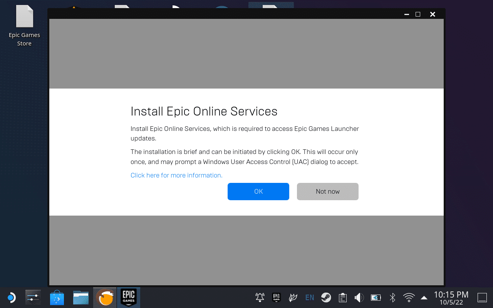Toggle the Bluetooth tray icon
493x308 pixels.
click(x=392, y=298)
